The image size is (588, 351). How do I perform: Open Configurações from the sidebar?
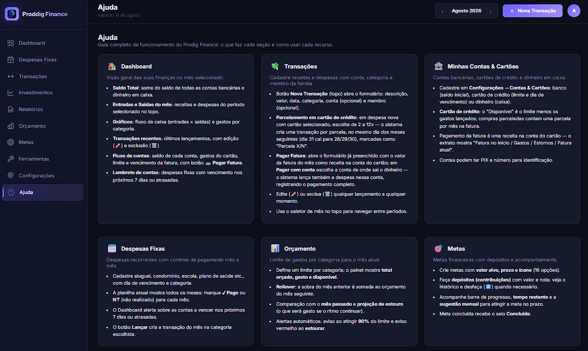click(43, 175)
